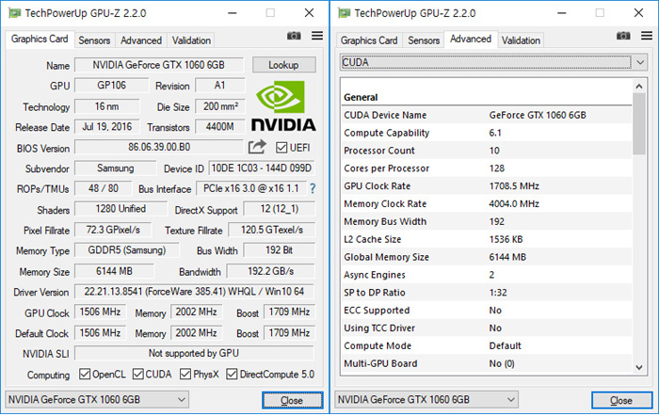659x416 pixels.
Task: Switch to Validation tab in right window
Action: coord(521,40)
